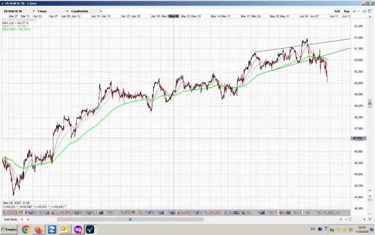Click the horizontal zoom-out minus icon
Image resolution: width=375 pixels, height=235 pixels.
click(x=347, y=219)
